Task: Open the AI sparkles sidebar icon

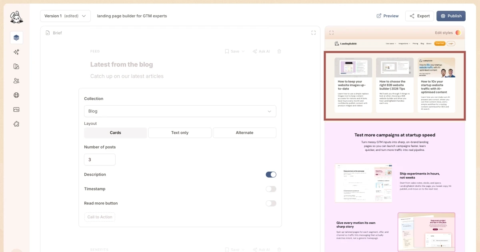Action: (16, 52)
